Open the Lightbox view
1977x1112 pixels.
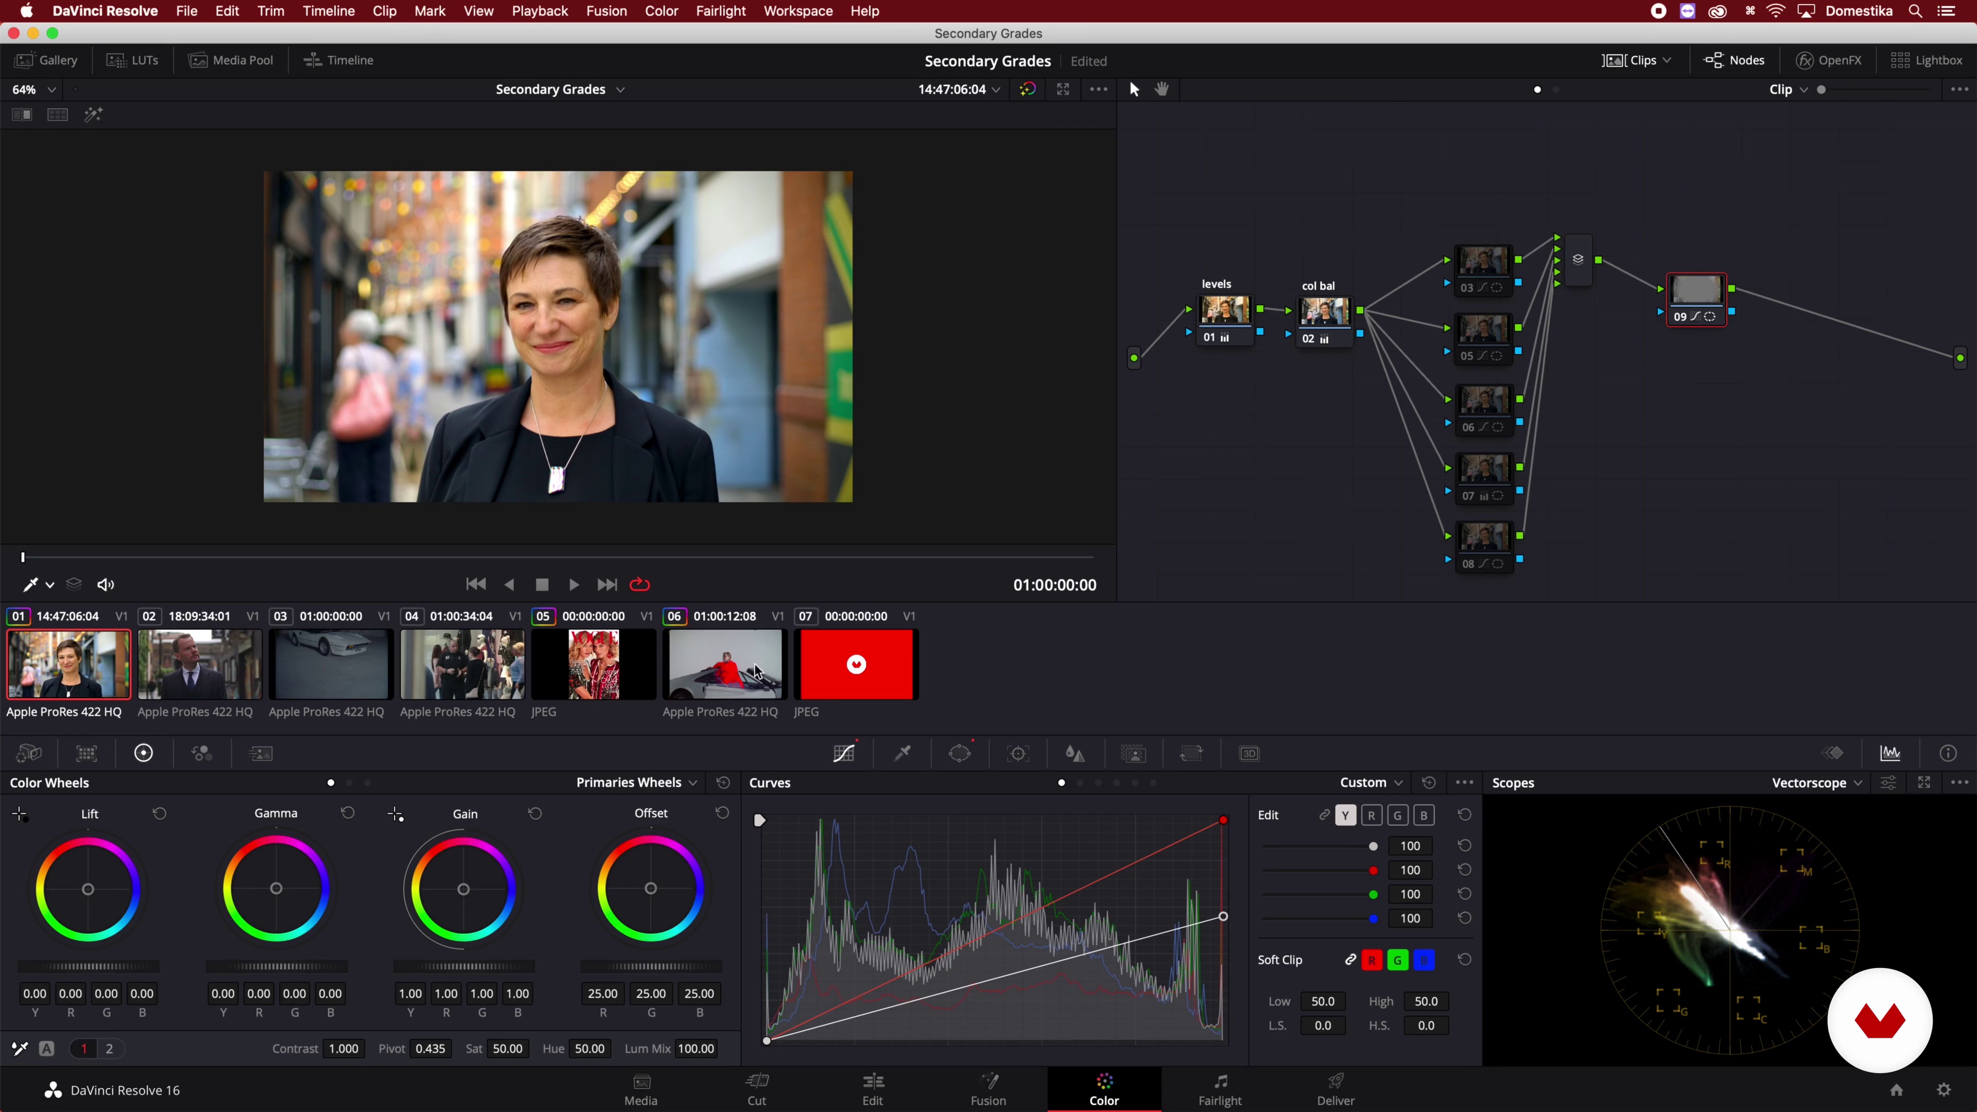1927,60
